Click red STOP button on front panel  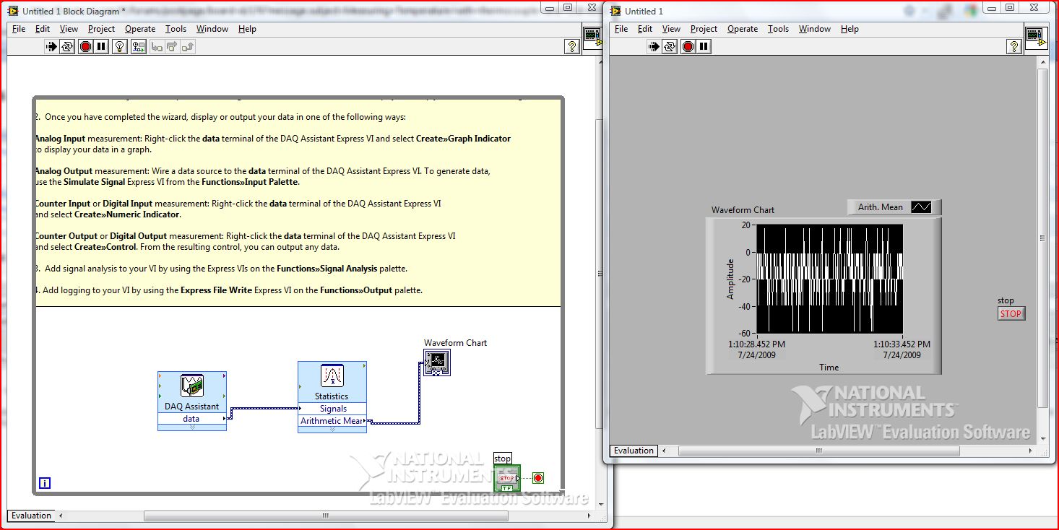point(1011,313)
